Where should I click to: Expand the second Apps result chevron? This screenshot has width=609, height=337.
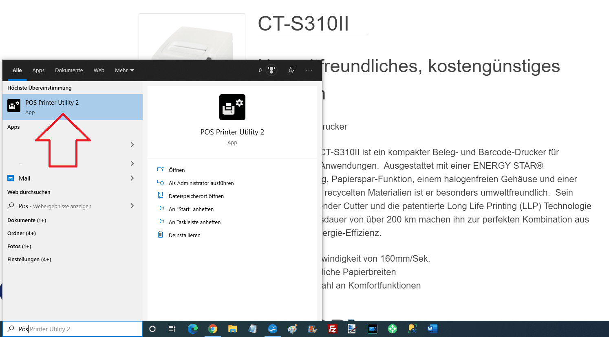pyautogui.click(x=132, y=163)
